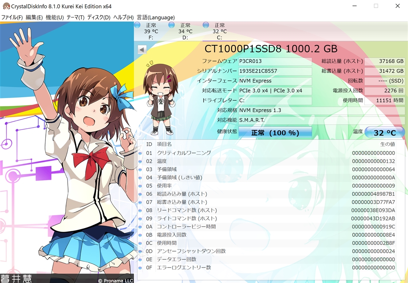Click the 項目名 column header
This screenshot has height=283, width=408.
pos(164,144)
